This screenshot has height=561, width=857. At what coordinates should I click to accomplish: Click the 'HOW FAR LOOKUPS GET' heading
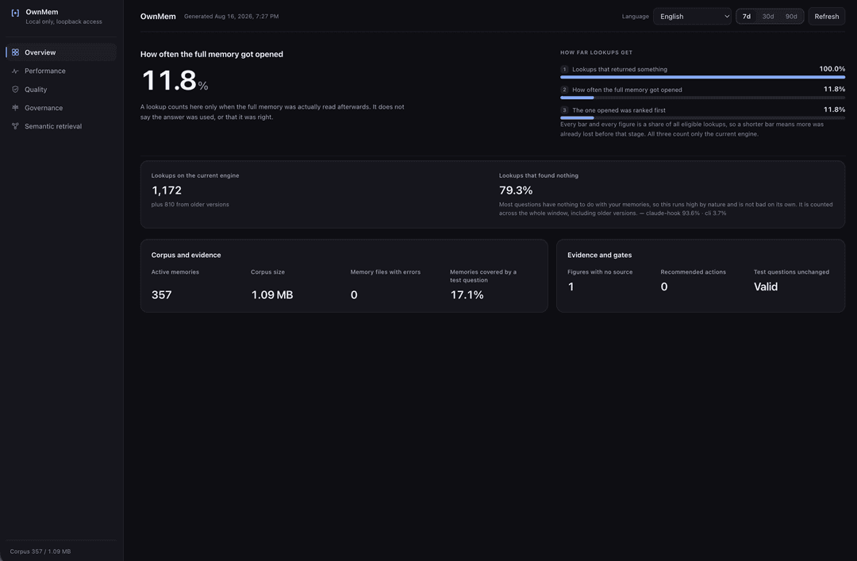point(596,52)
